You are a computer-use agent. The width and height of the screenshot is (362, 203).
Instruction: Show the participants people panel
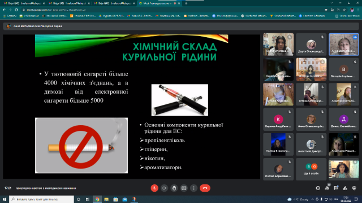pyautogui.click(x=327, y=188)
